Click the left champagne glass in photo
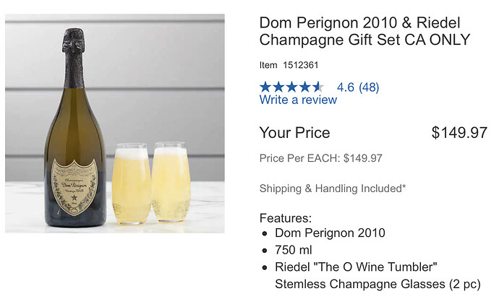Screen dimensions: 499x299 [132, 183]
